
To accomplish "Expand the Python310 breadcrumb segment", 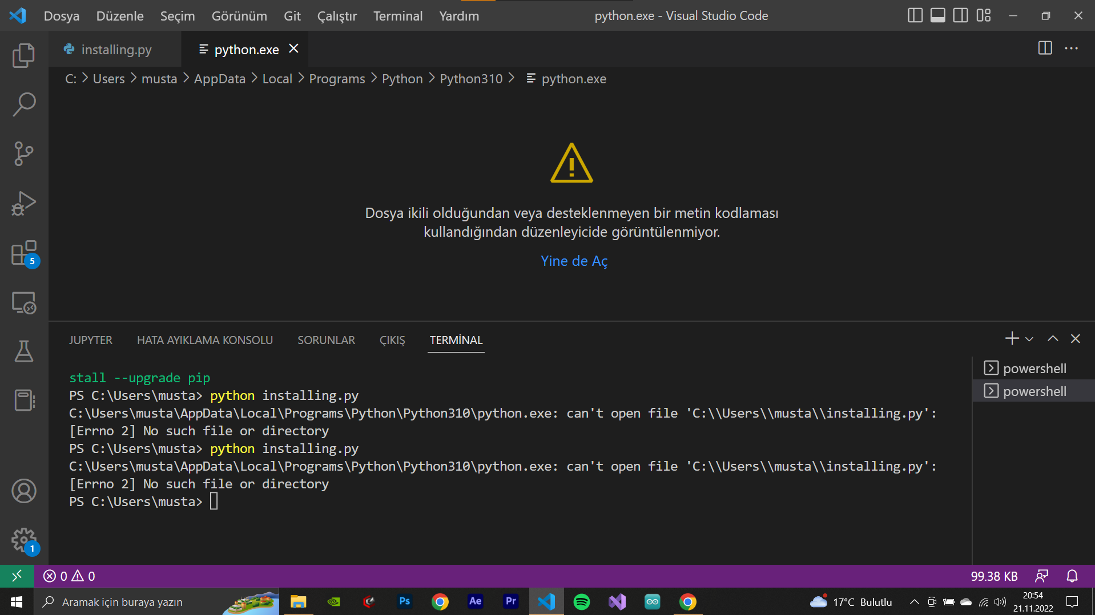I will pyautogui.click(x=471, y=79).
